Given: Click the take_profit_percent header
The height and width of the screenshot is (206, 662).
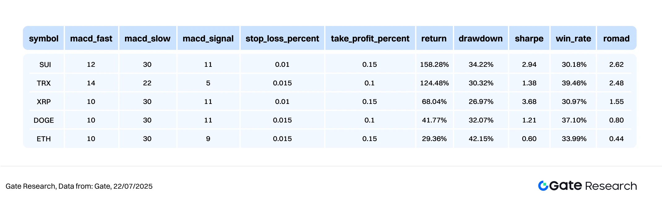Looking at the screenshot, I should [370, 38].
